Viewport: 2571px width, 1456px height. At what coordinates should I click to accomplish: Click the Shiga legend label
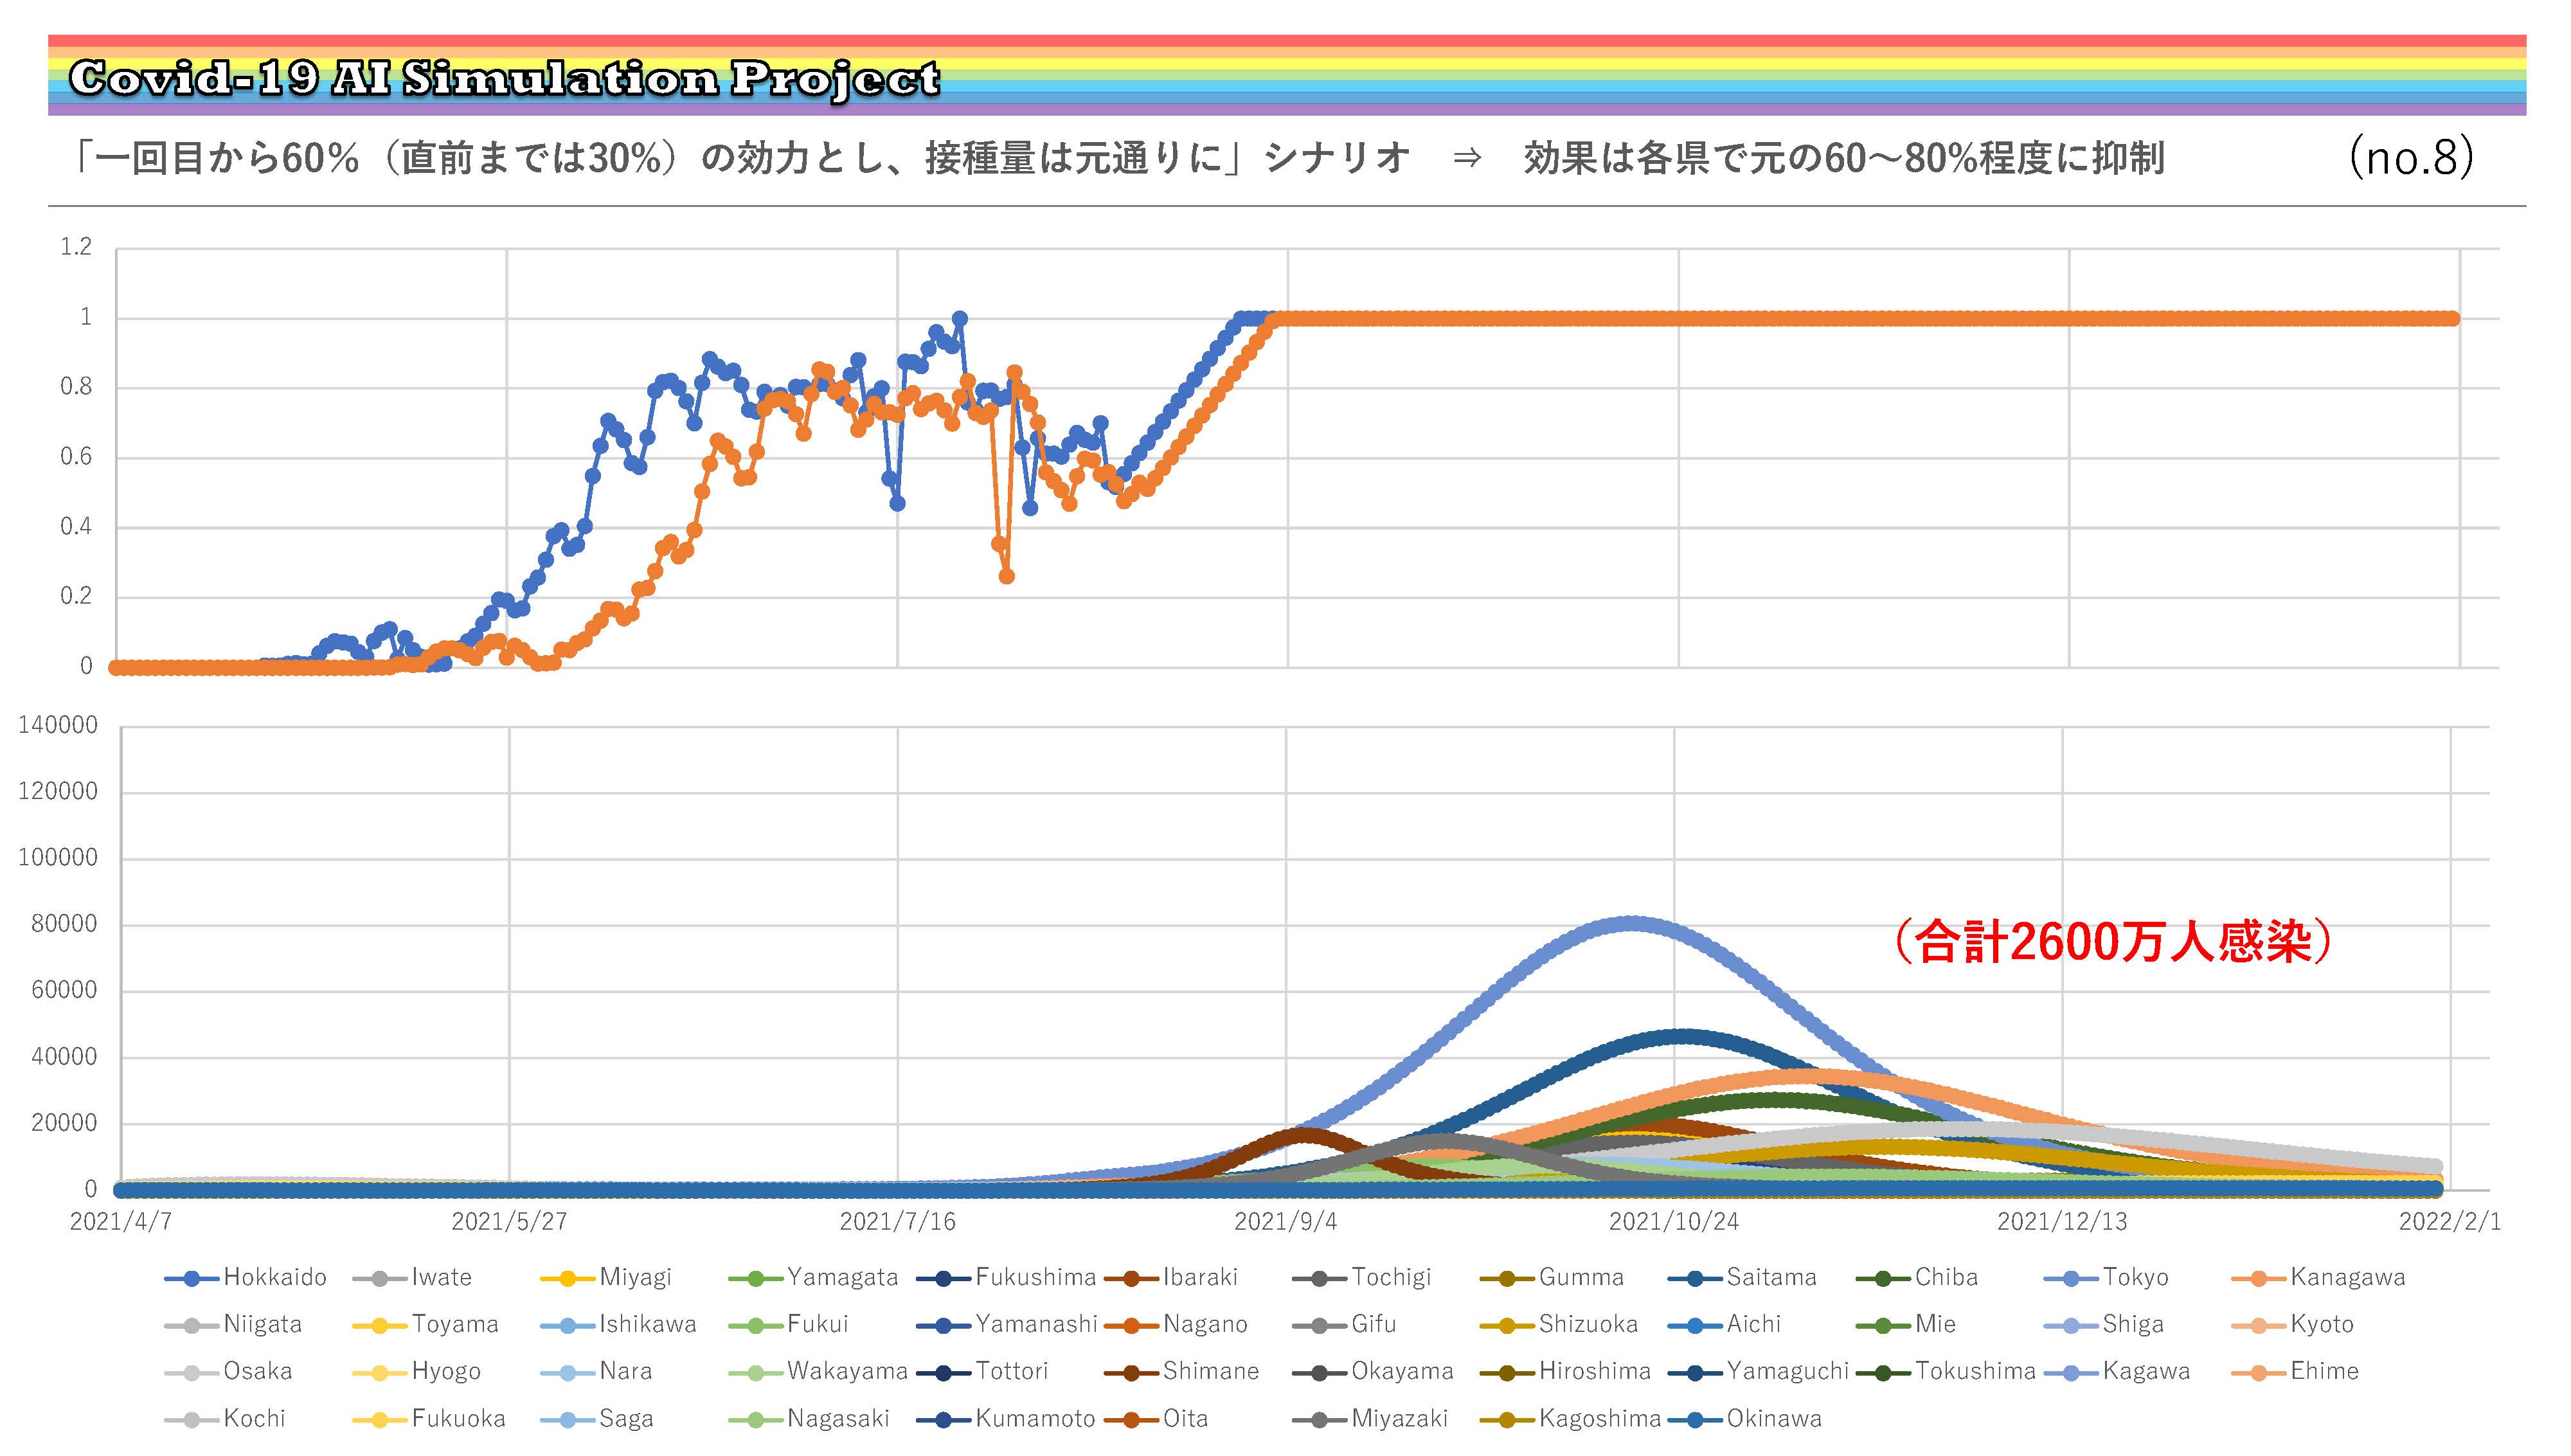pyautogui.click(x=2132, y=1324)
